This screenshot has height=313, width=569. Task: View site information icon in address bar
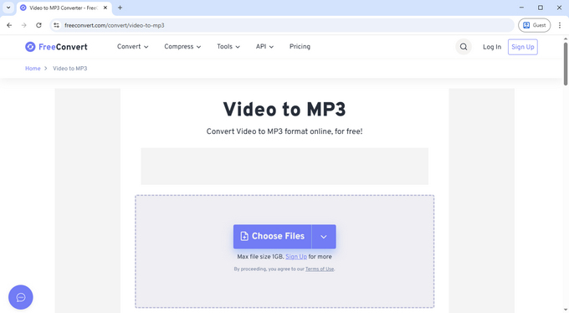56,25
